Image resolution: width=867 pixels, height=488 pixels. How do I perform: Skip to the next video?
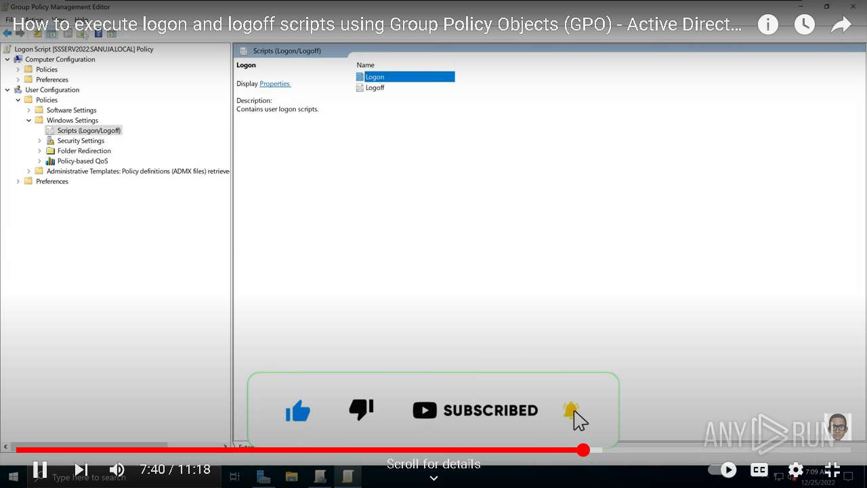coord(81,469)
